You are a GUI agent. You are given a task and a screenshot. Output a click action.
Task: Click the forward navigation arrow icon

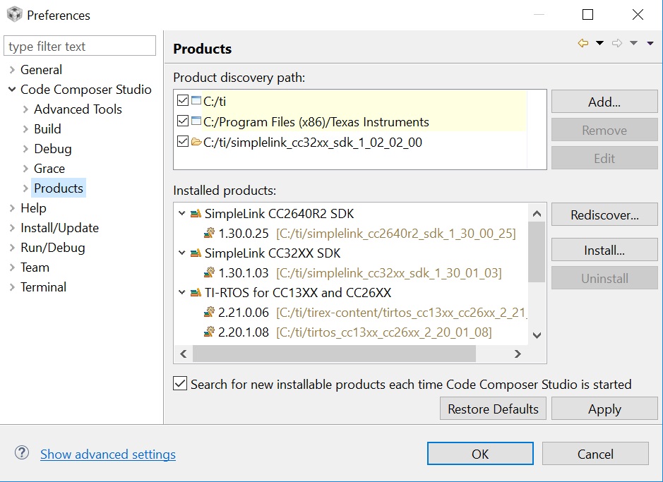tap(617, 44)
